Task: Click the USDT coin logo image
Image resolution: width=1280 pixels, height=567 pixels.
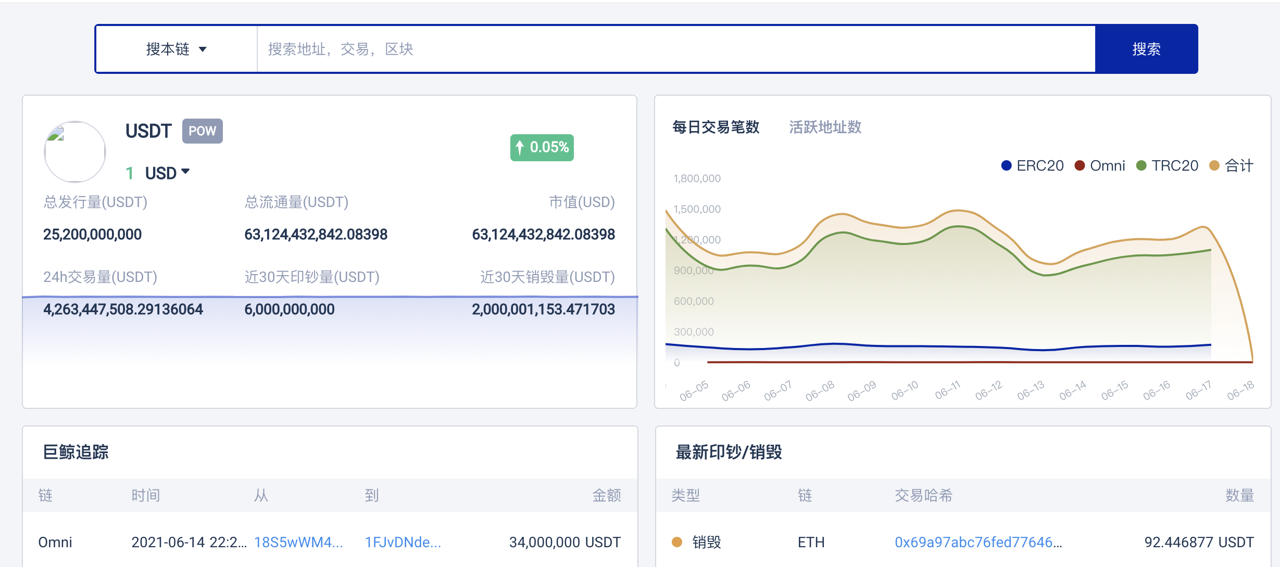Action: [x=75, y=152]
